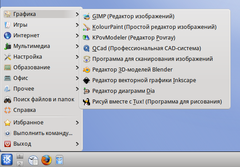Viewport: 240px width, 167px height.
Task: Open the Настройка menu category
Action: point(41,57)
